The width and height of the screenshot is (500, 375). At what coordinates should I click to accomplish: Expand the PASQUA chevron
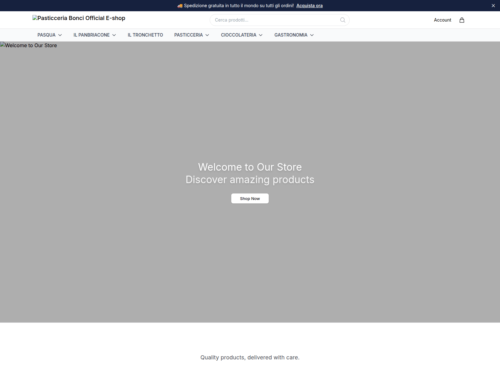(60, 35)
